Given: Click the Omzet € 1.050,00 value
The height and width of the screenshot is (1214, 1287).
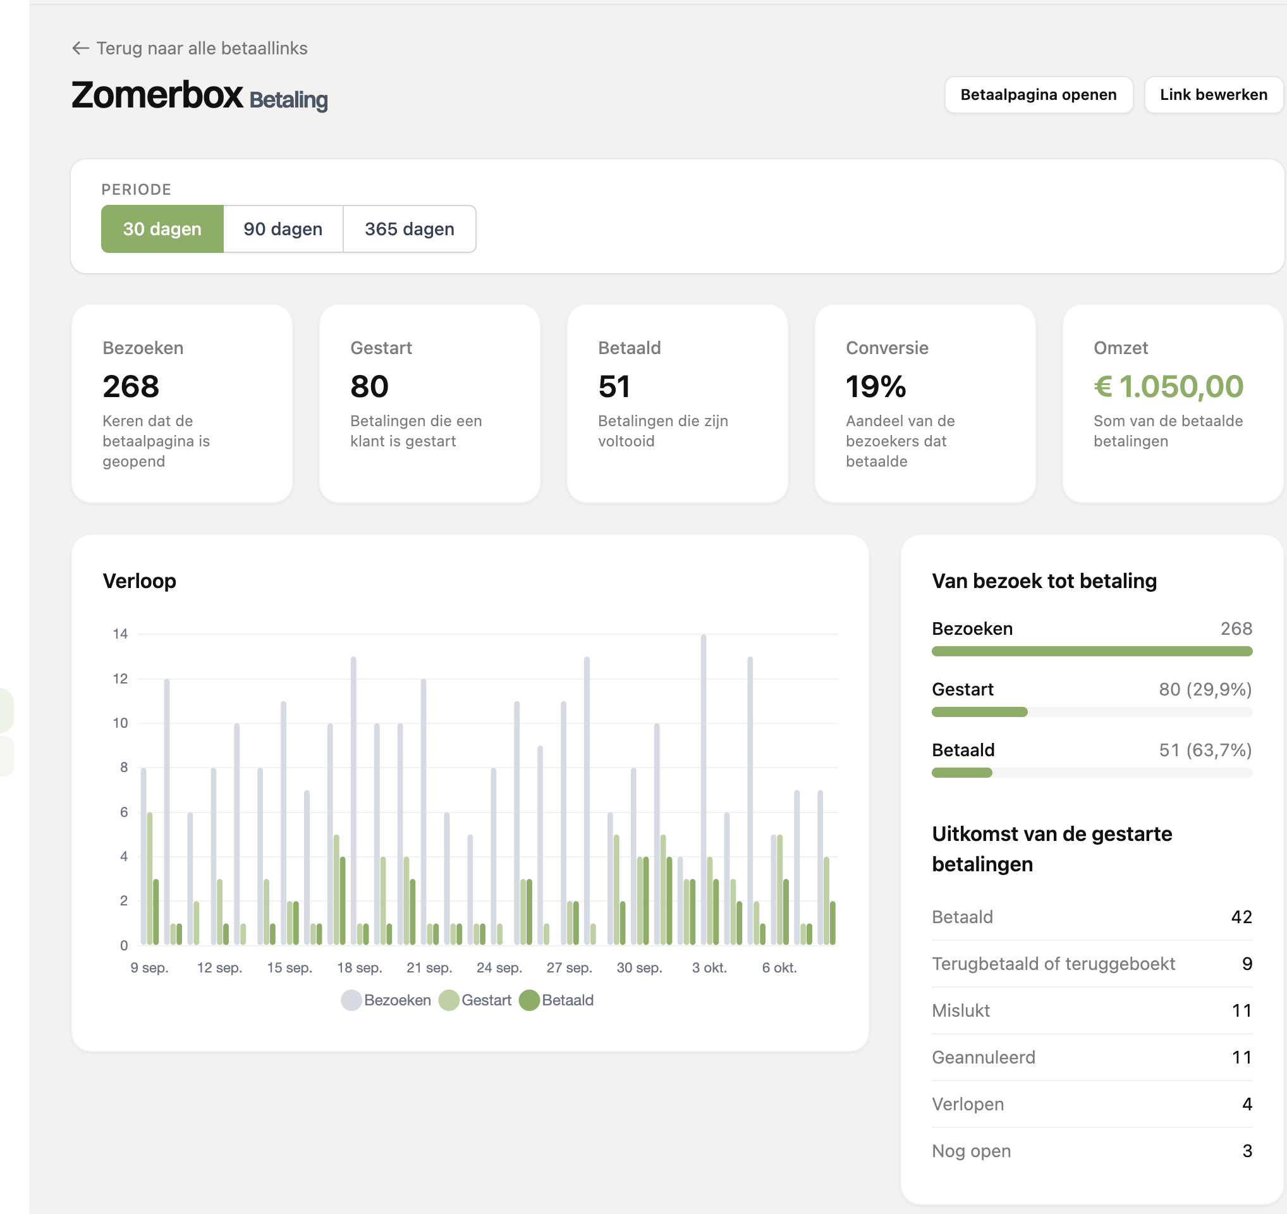Looking at the screenshot, I should click(x=1168, y=386).
